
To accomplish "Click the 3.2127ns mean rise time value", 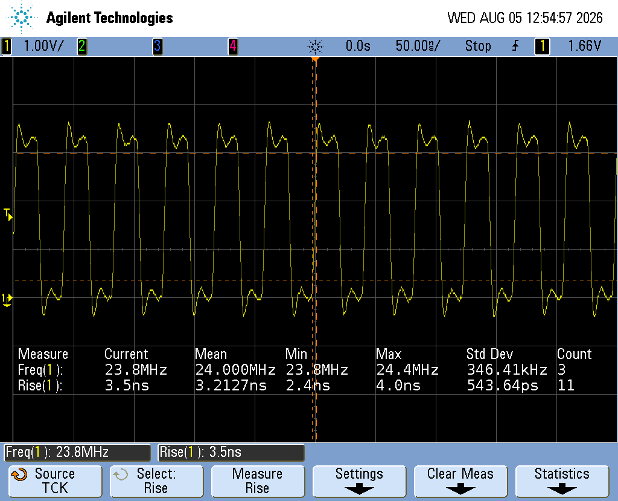I will click(x=231, y=386).
